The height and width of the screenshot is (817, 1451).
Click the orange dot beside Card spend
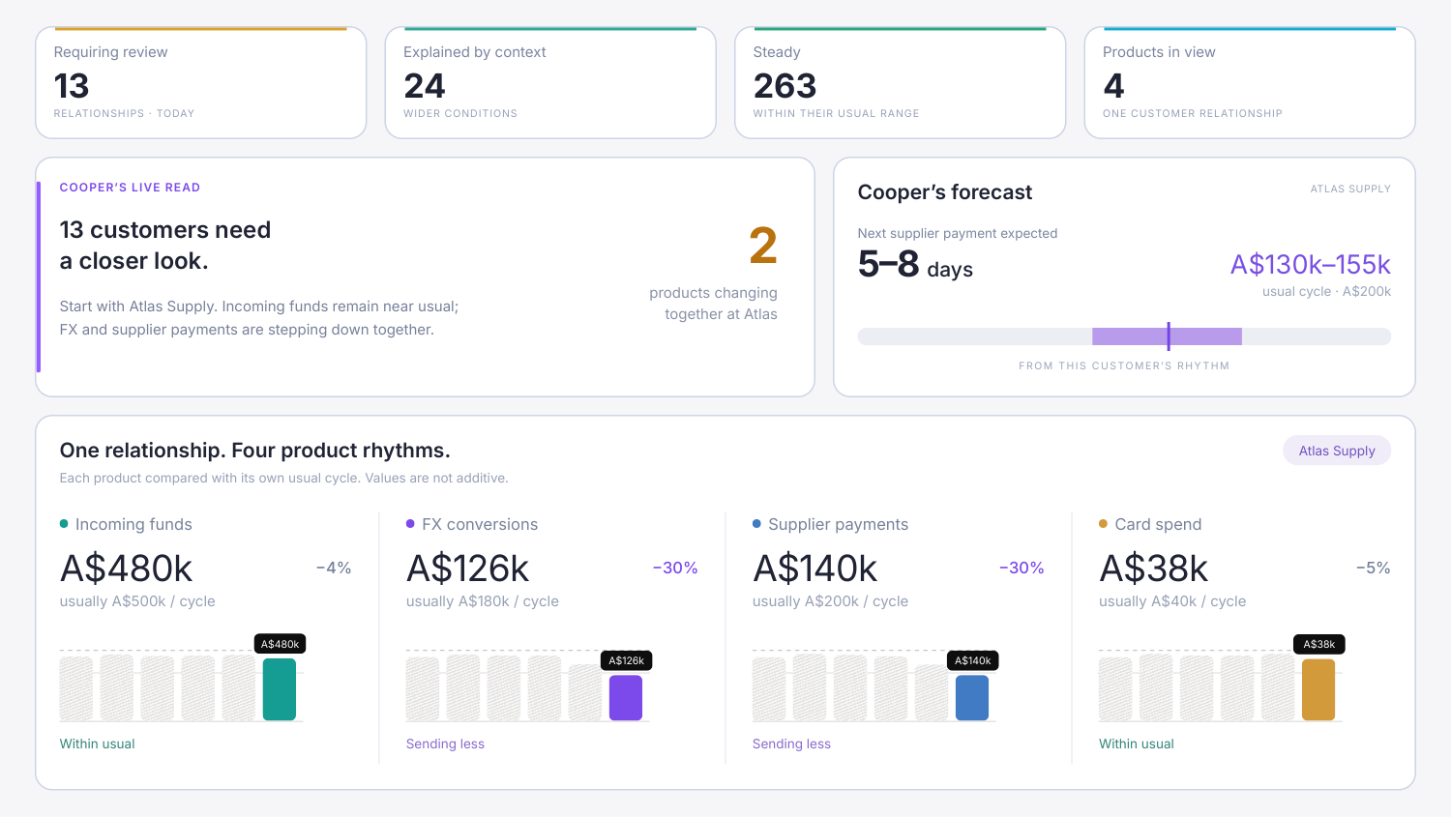(x=1103, y=524)
